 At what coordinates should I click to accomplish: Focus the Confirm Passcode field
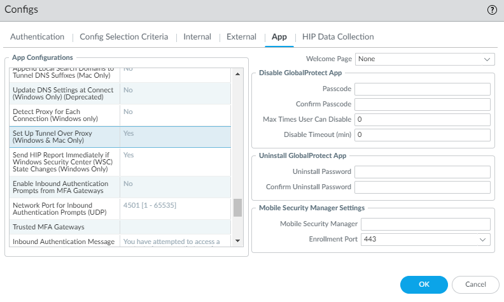click(422, 104)
